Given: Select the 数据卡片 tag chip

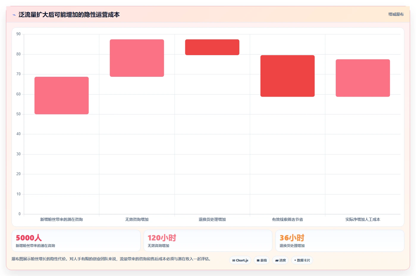Looking at the screenshot, I should [302, 260].
